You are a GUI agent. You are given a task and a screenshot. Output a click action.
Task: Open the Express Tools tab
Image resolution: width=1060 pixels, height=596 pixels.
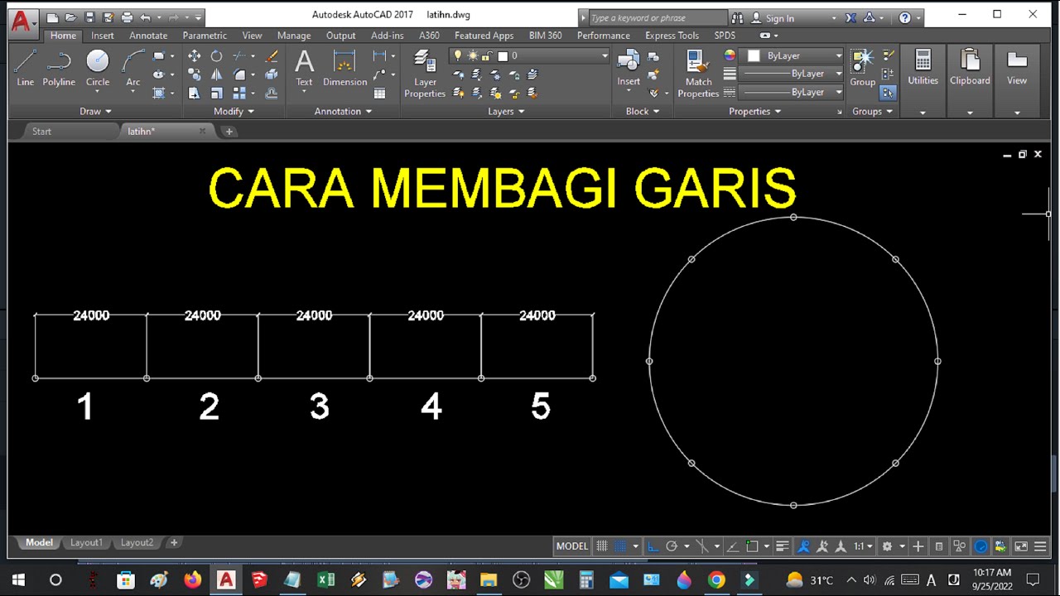672,36
